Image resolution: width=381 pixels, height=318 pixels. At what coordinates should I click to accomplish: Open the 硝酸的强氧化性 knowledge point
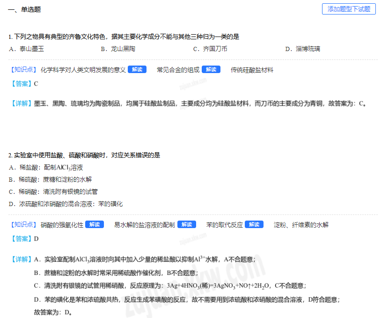[x=62, y=225]
